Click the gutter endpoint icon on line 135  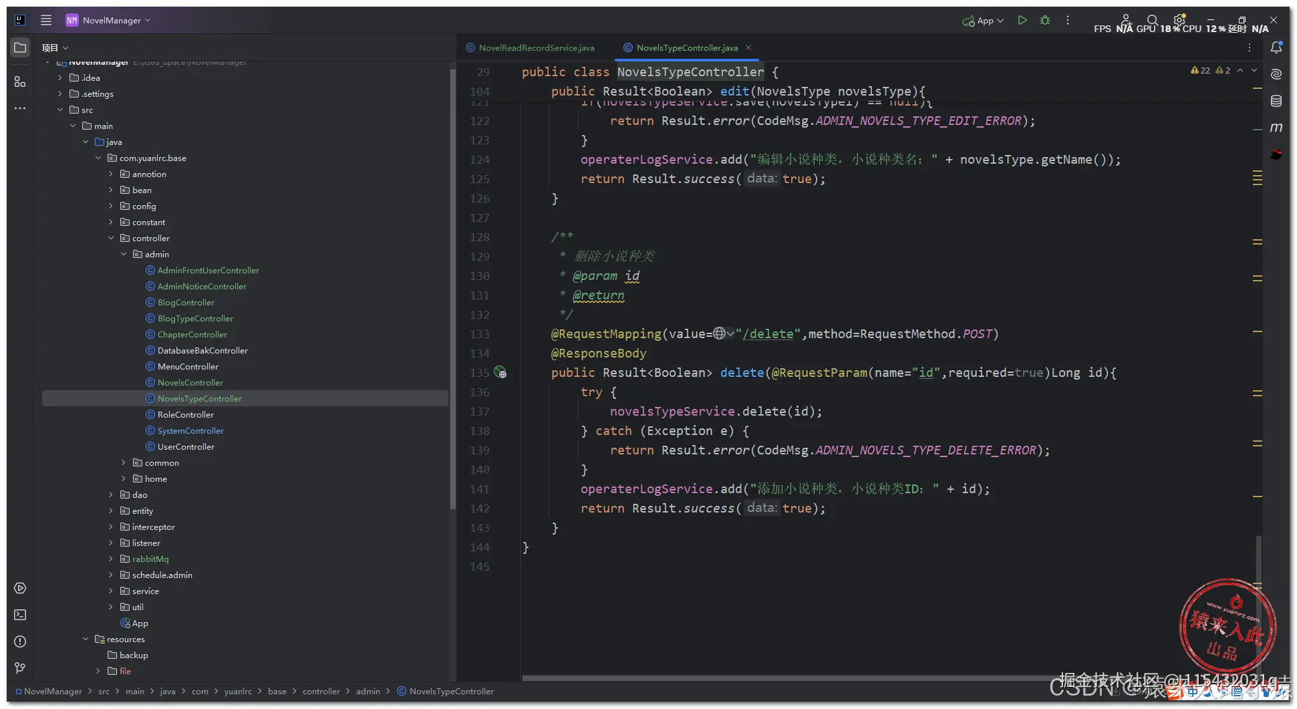click(x=500, y=373)
